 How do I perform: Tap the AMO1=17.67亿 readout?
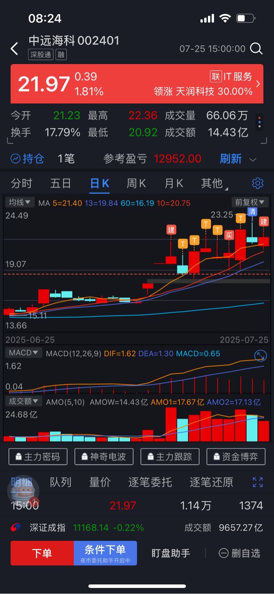click(x=177, y=402)
